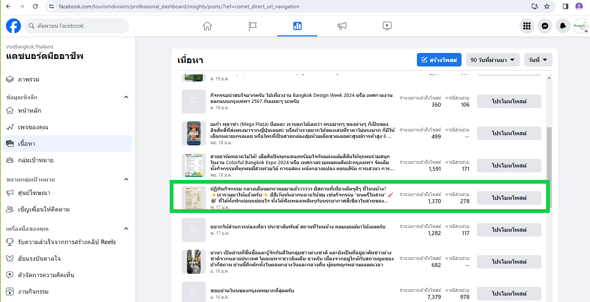Open the Messenger icon

[545, 26]
